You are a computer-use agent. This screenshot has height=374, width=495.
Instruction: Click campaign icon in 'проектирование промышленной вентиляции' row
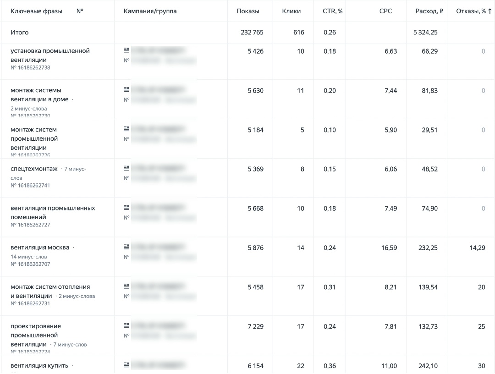(126, 325)
